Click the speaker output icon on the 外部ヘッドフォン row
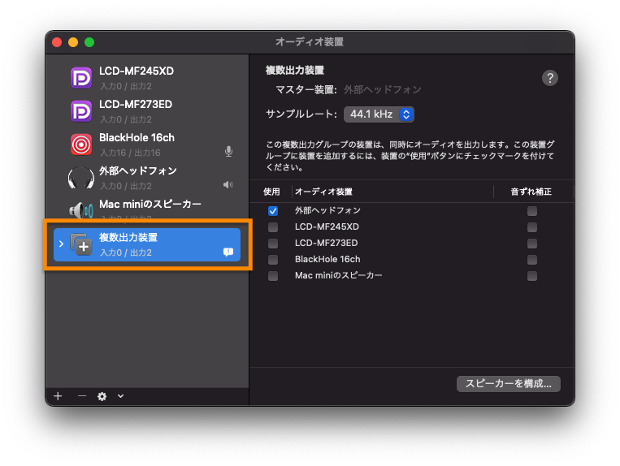 click(x=228, y=184)
